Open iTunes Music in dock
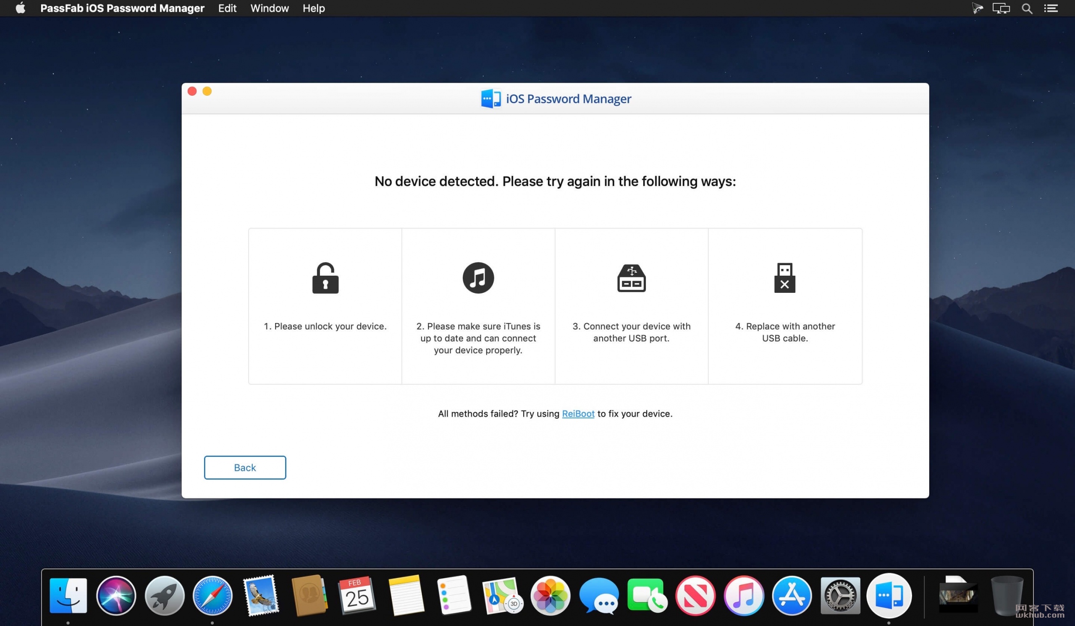The height and width of the screenshot is (626, 1075). (x=744, y=595)
